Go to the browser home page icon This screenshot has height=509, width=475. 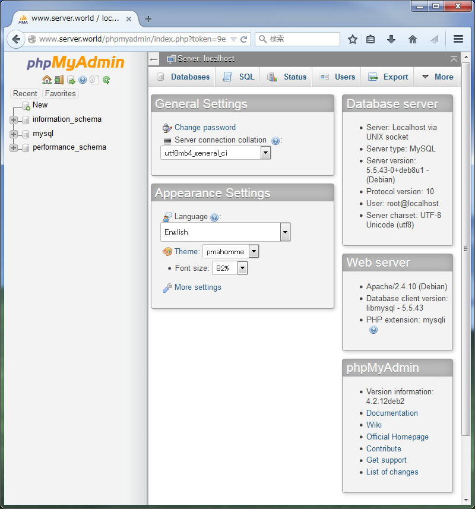click(x=413, y=39)
